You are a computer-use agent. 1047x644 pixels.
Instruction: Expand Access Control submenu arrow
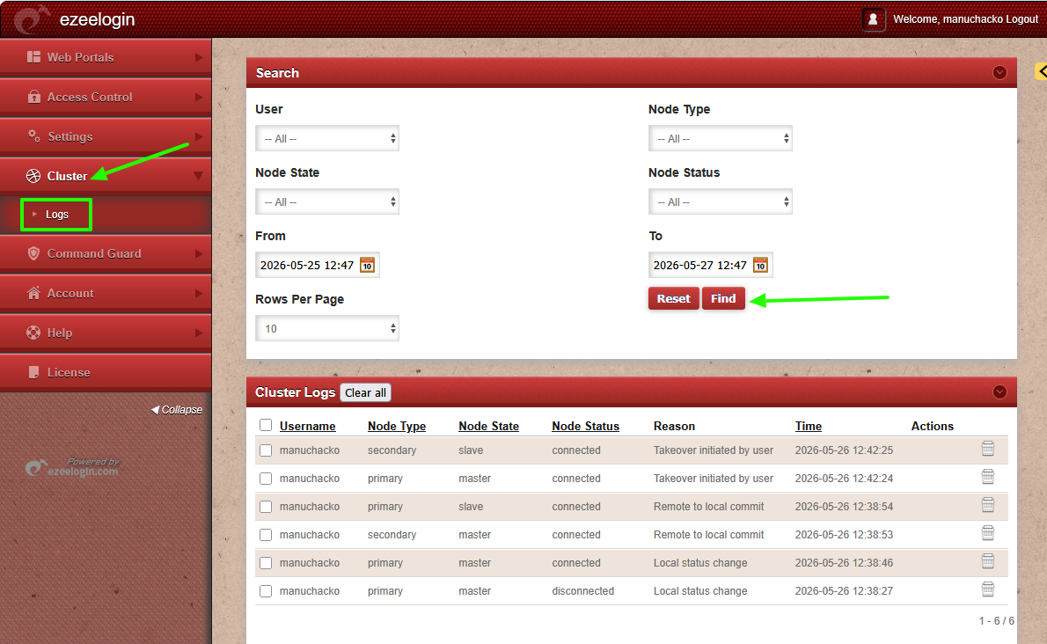coord(198,97)
